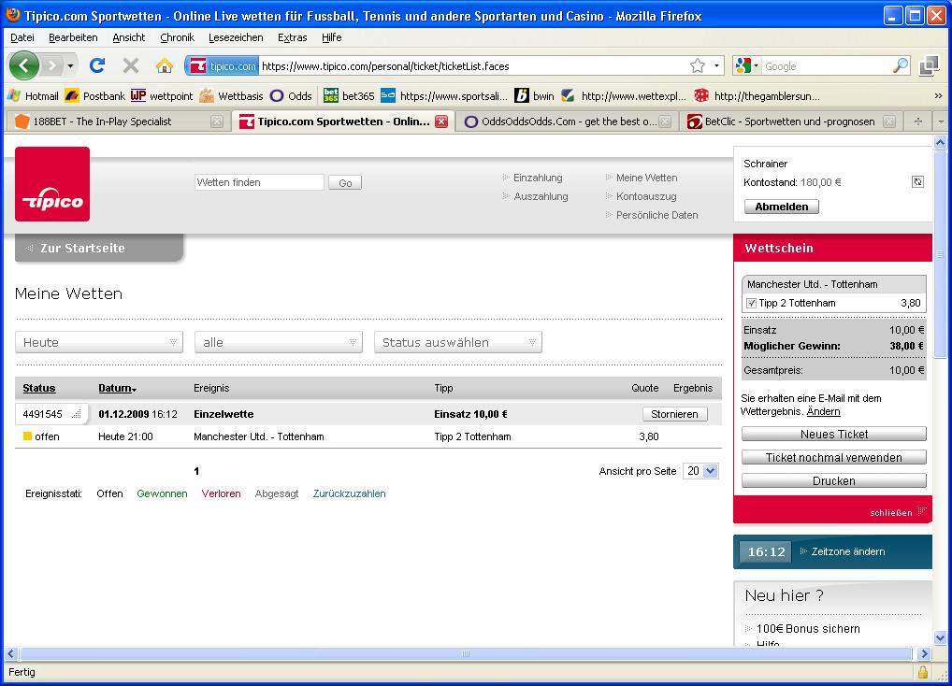Click Zeitzone ändern link
Viewport: 952px width, 686px height.
point(848,551)
